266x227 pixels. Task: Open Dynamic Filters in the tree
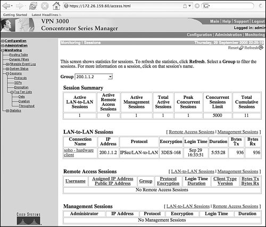click(19, 60)
